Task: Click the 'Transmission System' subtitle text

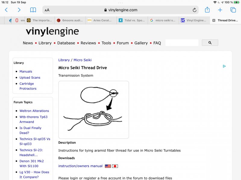Action: click(76, 76)
